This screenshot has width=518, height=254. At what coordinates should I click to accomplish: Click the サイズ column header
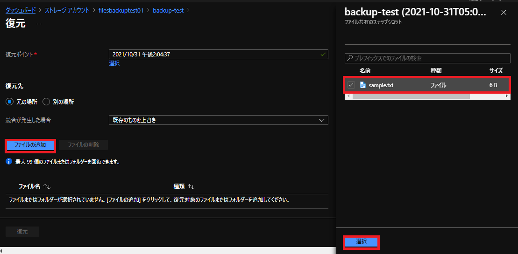[496, 70]
